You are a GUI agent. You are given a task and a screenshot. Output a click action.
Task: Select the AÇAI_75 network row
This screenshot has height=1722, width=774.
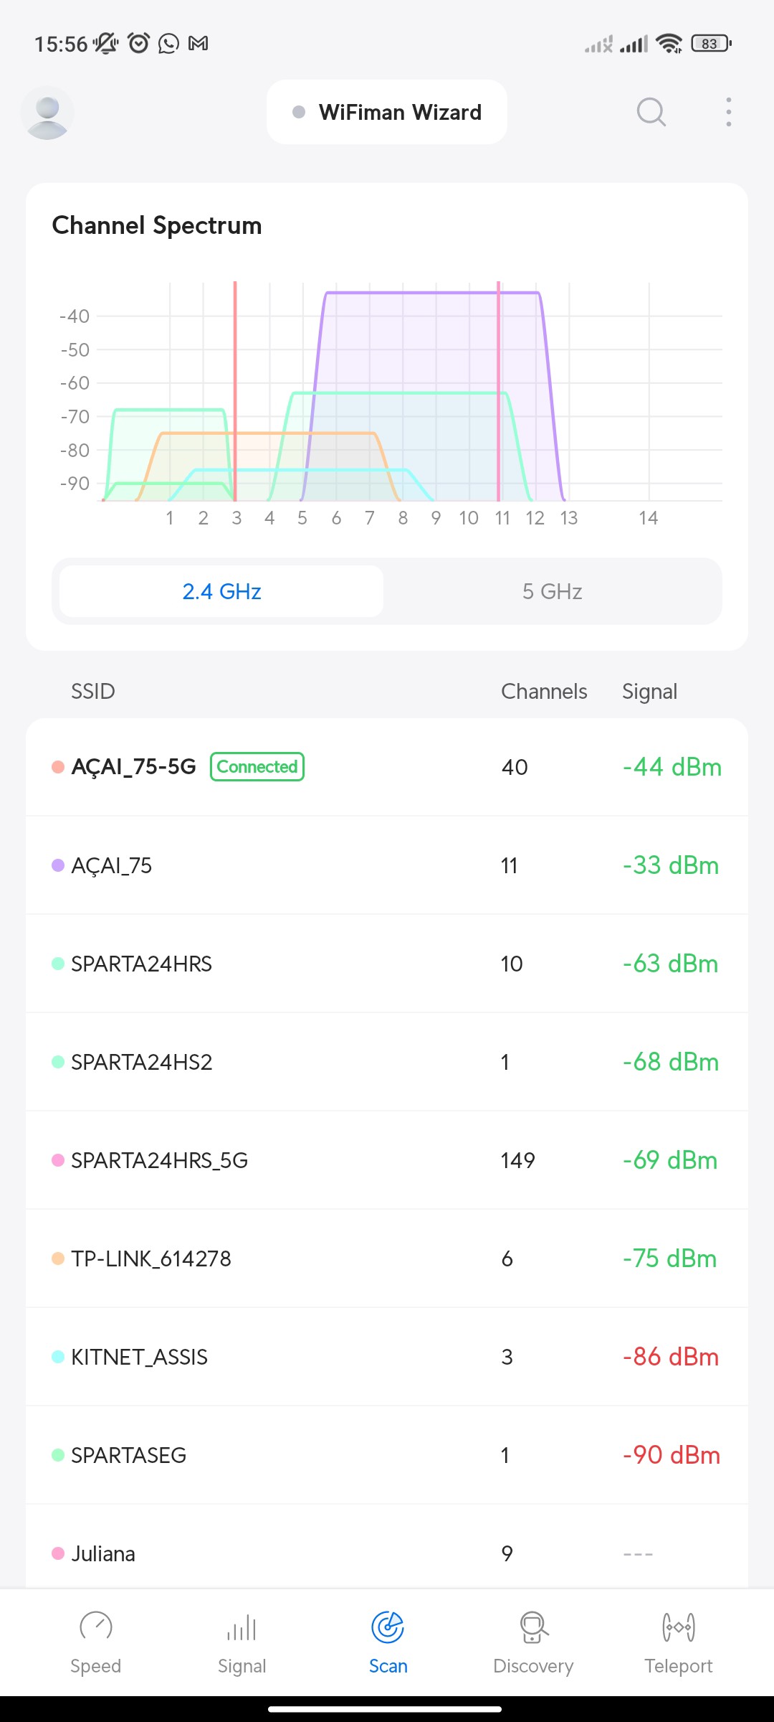pos(387,865)
